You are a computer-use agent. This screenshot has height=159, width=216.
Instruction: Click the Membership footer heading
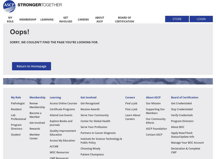[x=37, y=97]
